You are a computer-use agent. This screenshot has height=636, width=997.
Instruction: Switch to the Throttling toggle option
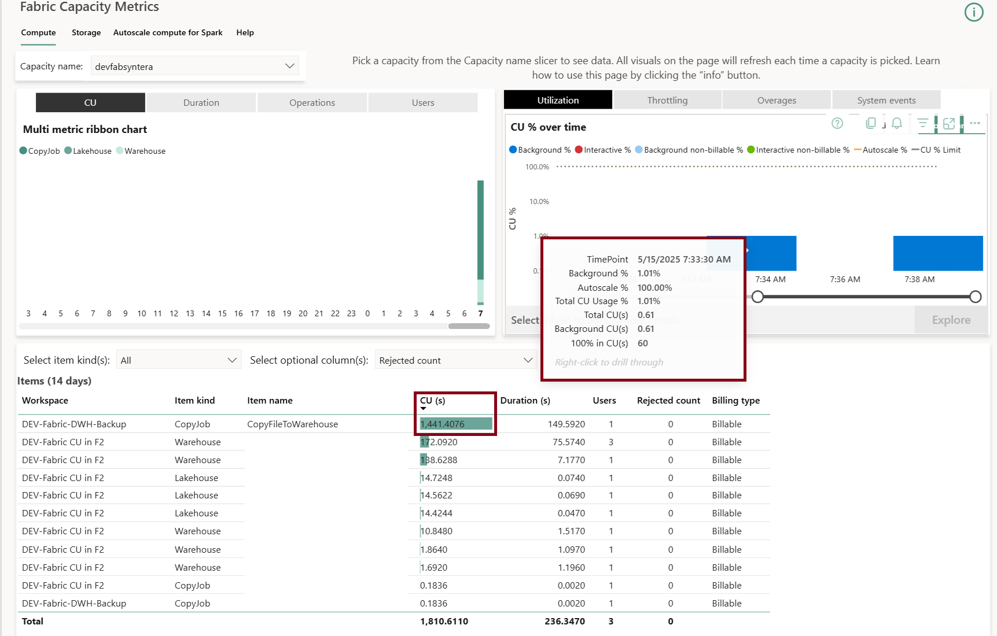[667, 99]
